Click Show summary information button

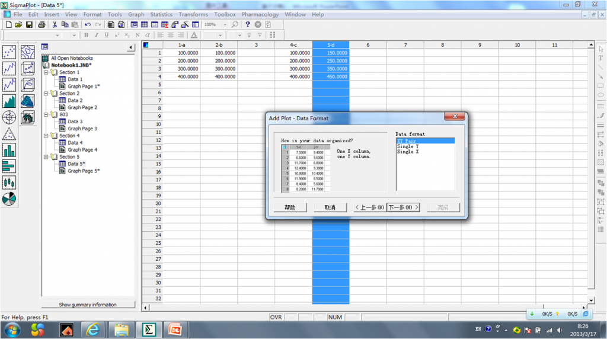pos(88,305)
